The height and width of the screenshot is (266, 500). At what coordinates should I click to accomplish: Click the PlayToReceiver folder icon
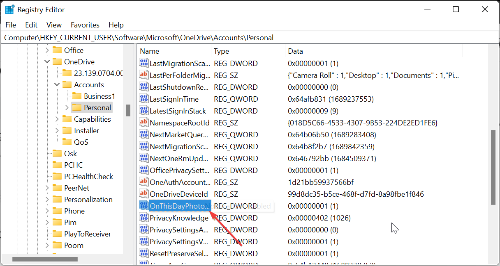click(x=57, y=234)
